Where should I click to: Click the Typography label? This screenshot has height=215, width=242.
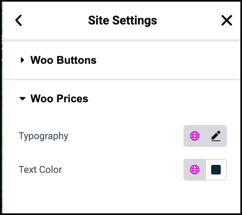point(43,136)
